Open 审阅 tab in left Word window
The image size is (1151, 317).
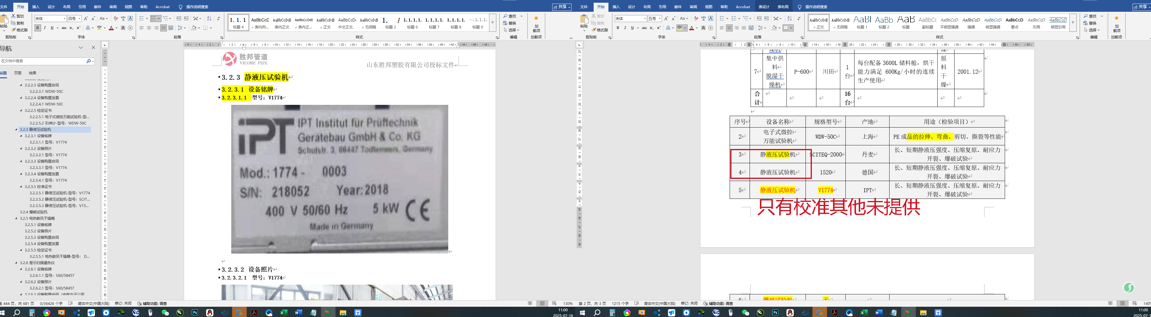tap(113, 7)
